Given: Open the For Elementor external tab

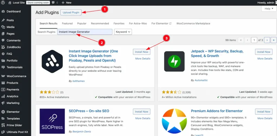Looking at the screenshot, I should (161, 23).
